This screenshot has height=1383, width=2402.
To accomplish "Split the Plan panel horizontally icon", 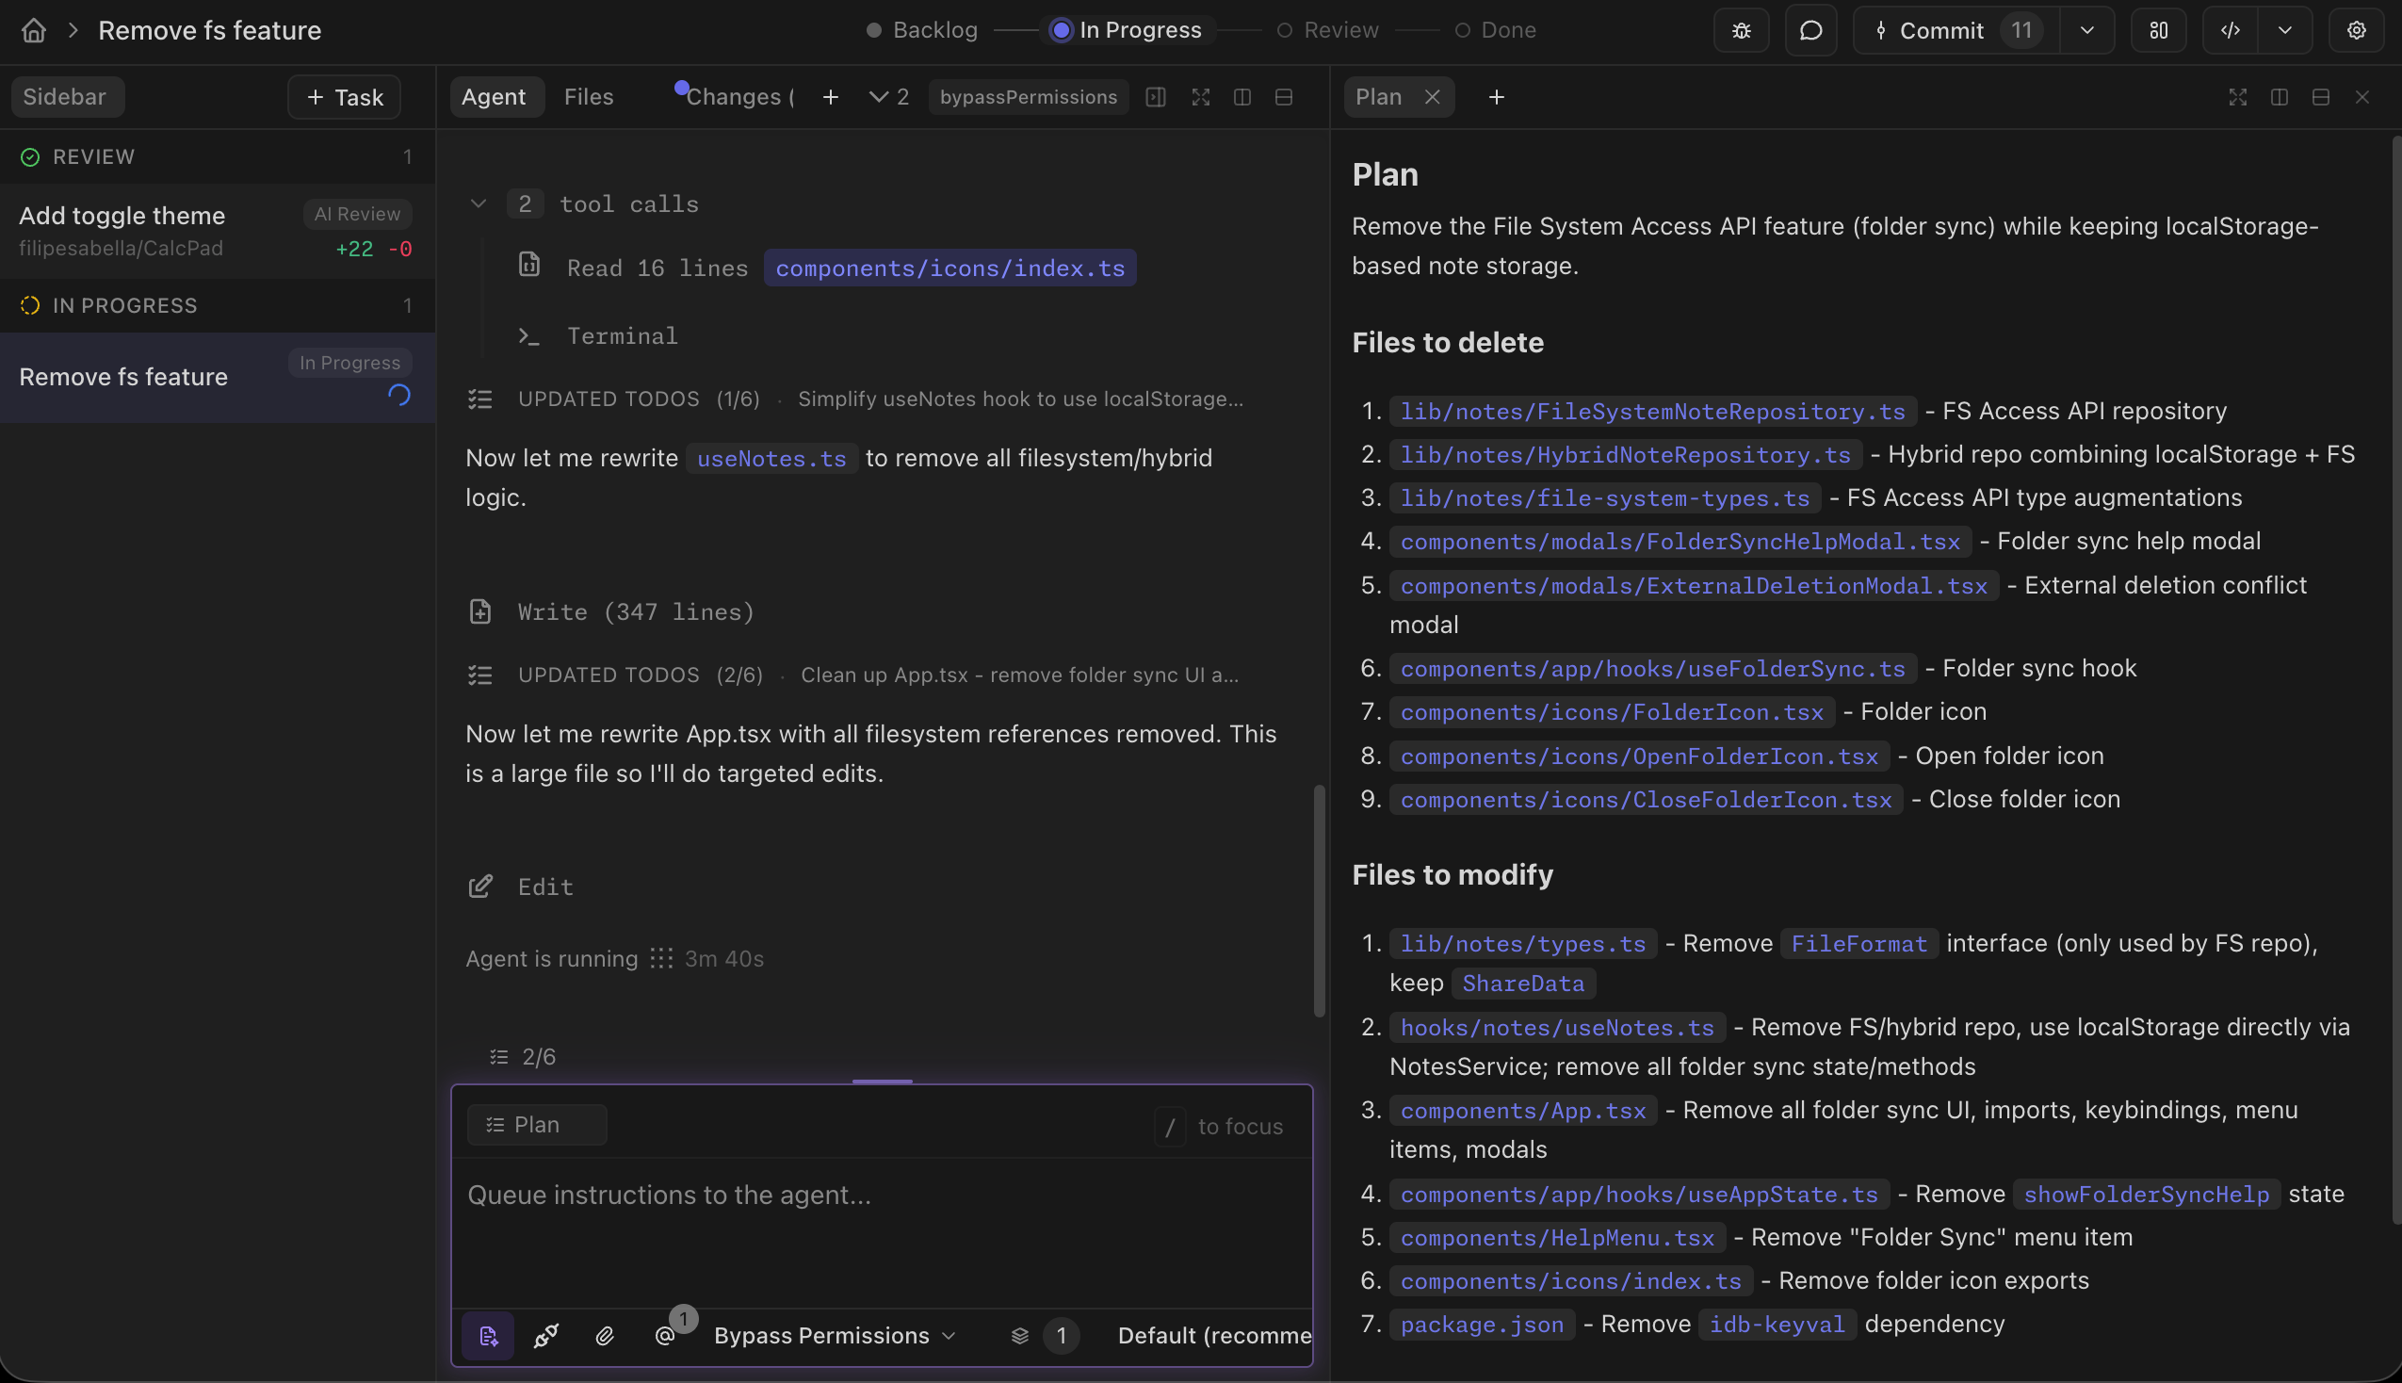I will [x=2320, y=97].
